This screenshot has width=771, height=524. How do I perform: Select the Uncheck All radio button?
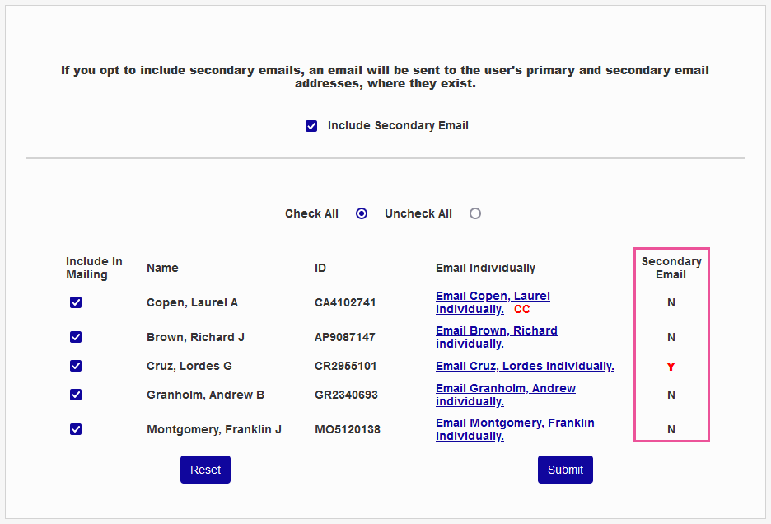tap(475, 213)
